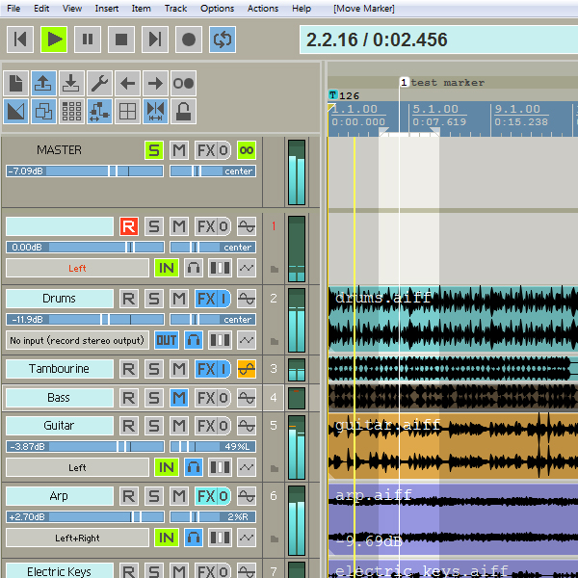
Task: Disarm record on track 1
Action: pyautogui.click(x=129, y=226)
